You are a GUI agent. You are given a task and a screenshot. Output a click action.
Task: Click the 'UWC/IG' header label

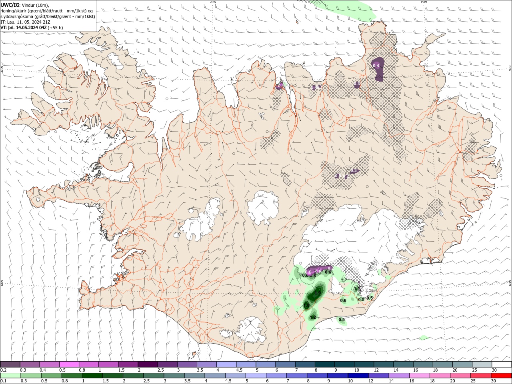click(9, 5)
